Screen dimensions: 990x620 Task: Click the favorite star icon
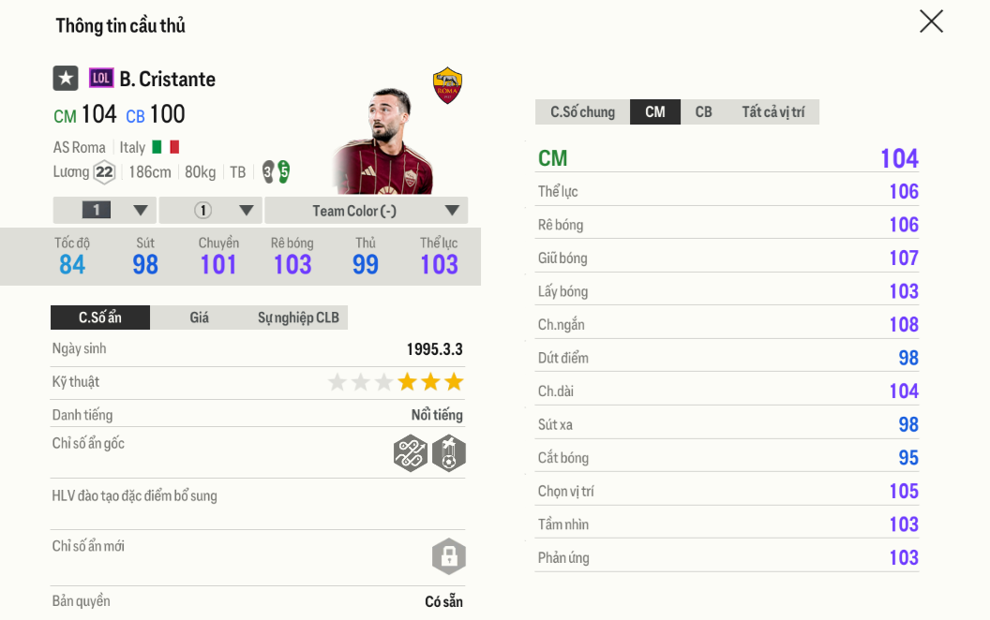[x=65, y=79]
